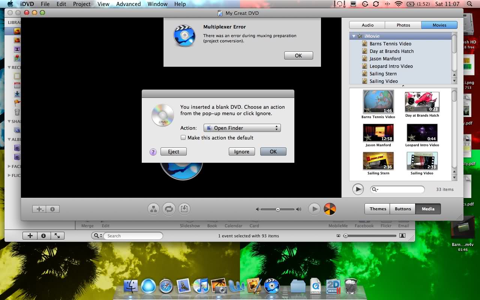Click the motion loop button in iDVD
This screenshot has height=300, width=480.
(169, 209)
